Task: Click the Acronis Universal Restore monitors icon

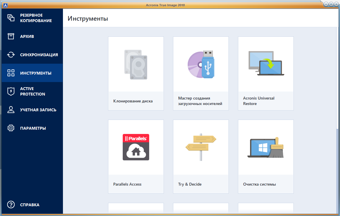Action: point(266,63)
